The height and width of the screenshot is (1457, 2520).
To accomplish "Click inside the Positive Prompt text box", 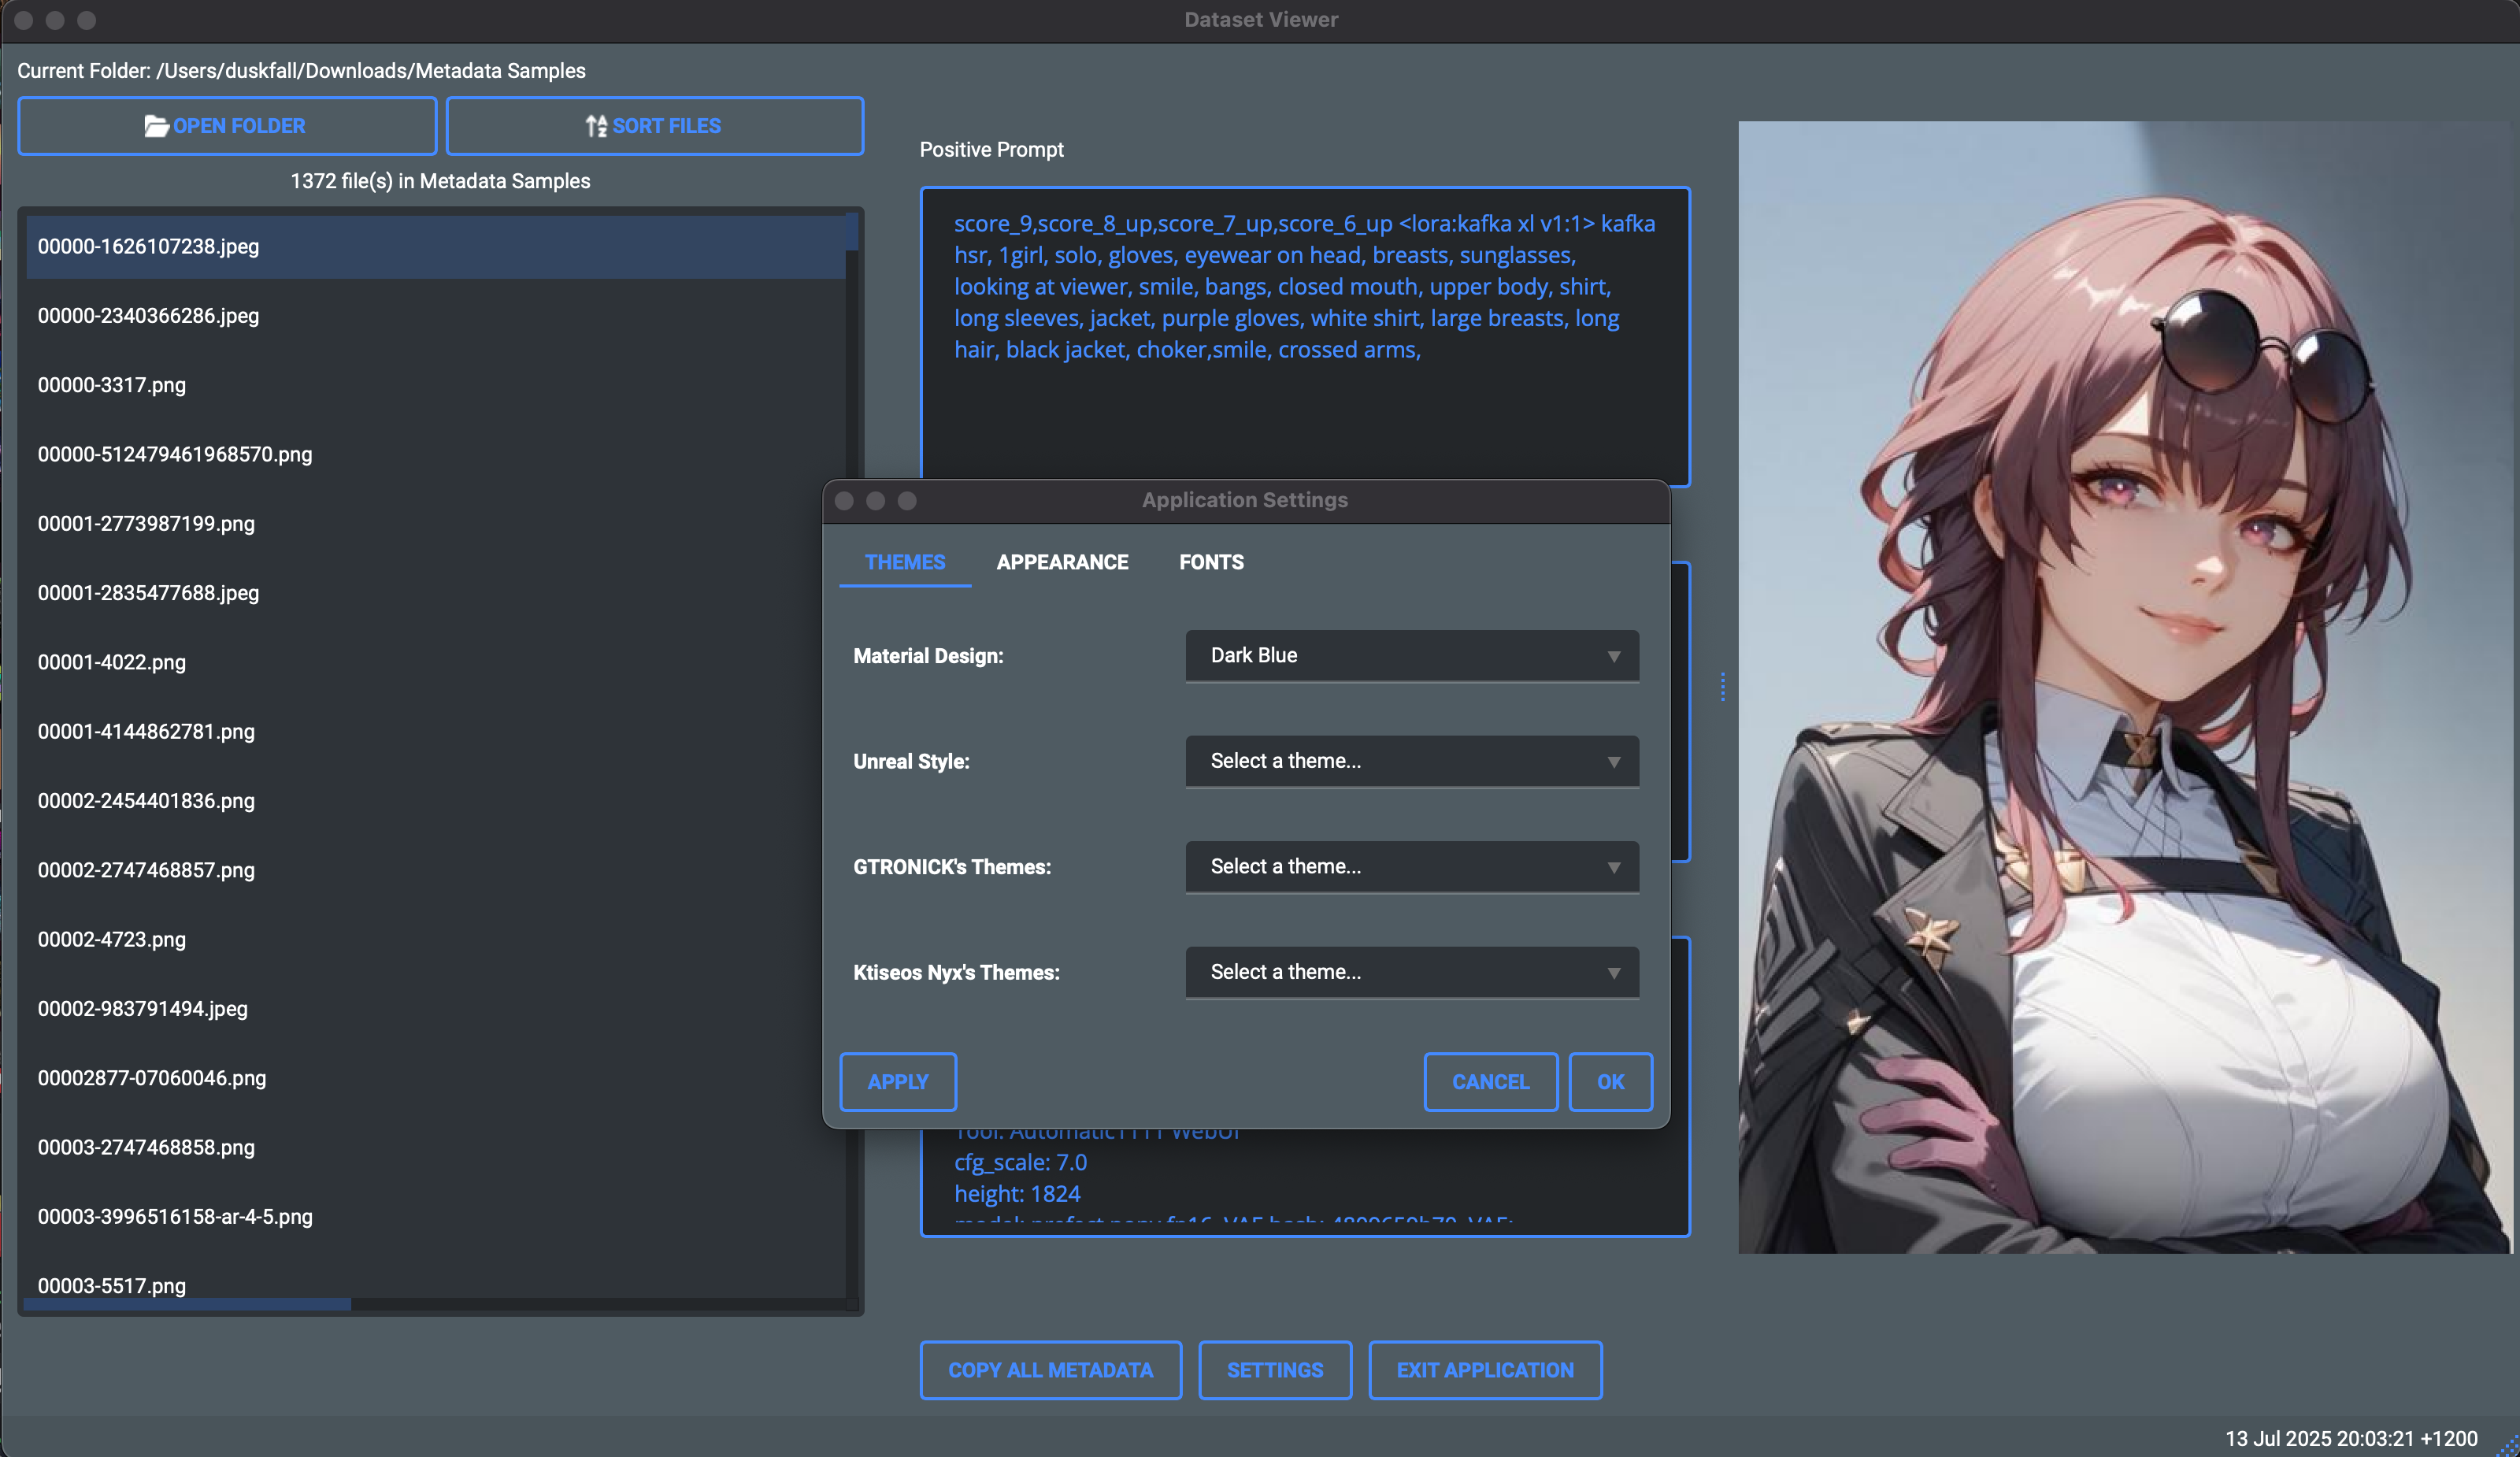I will click(x=1304, y=420).
